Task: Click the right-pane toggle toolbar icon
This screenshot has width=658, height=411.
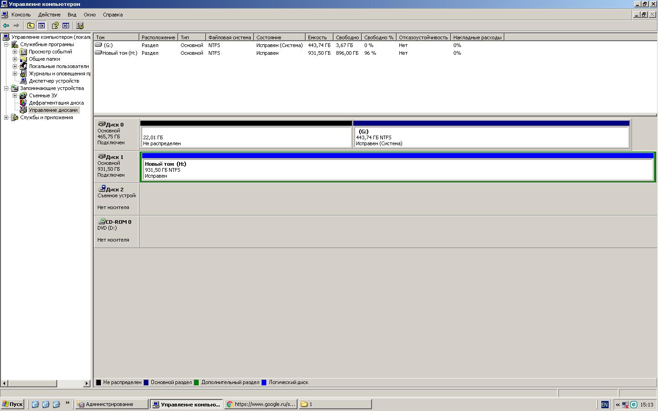Action: point(66,26)
